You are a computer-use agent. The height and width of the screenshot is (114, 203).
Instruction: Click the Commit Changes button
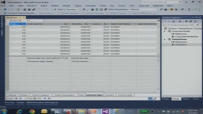[93, 13]
